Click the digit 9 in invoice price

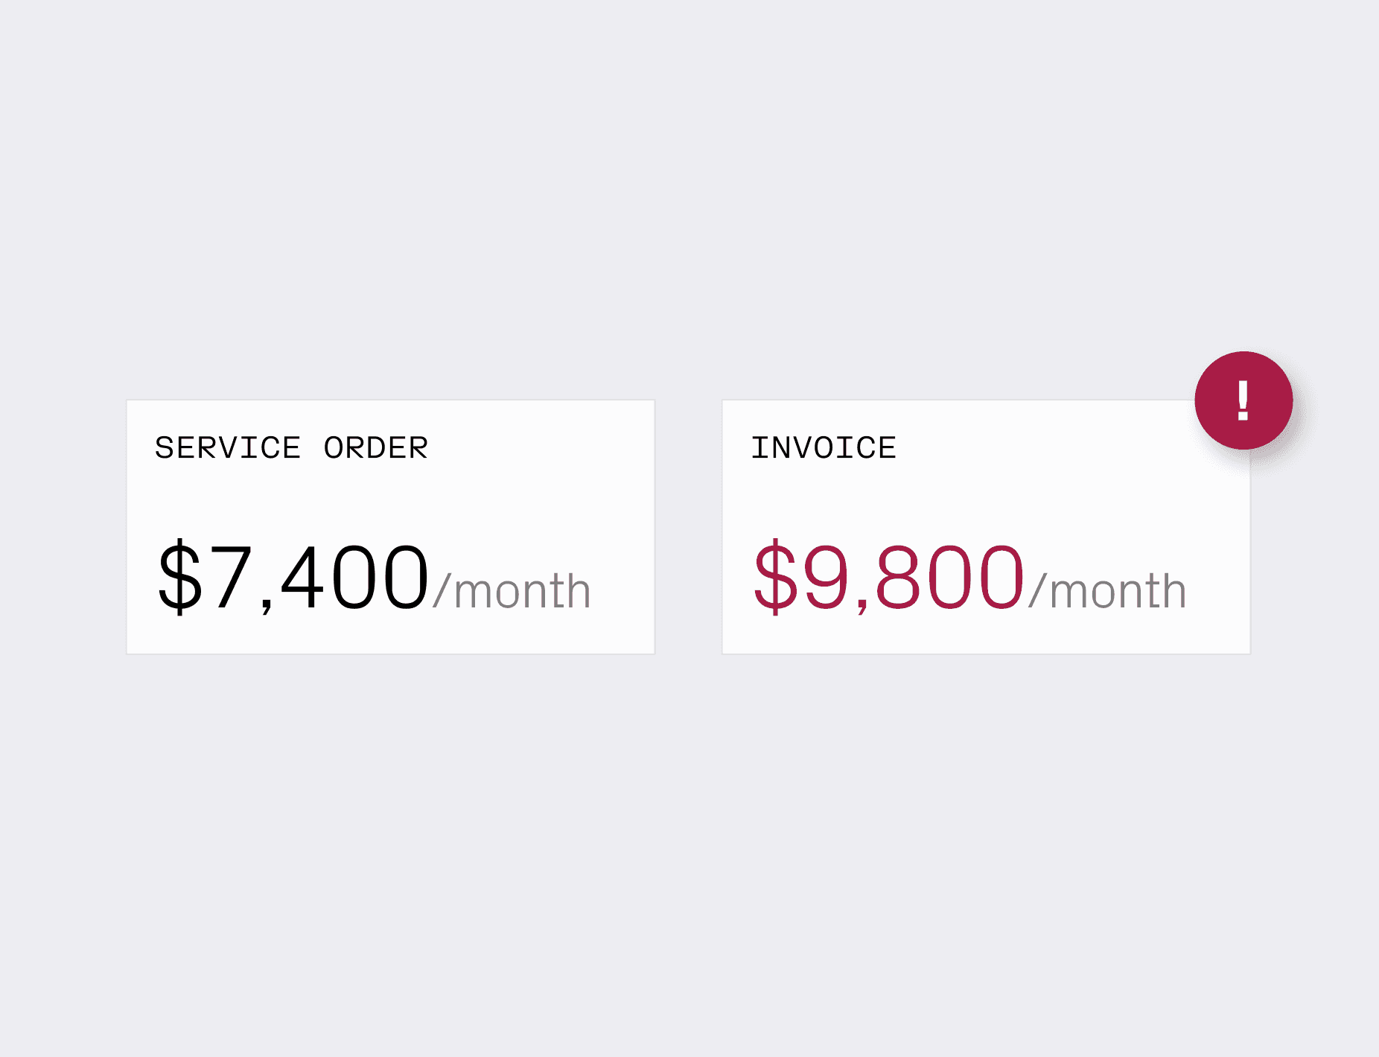[826, 577]
